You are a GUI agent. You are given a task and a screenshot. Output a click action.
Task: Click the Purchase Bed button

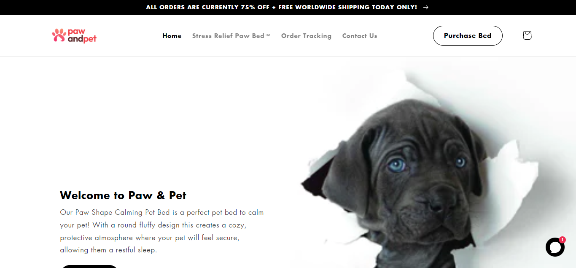468,35
